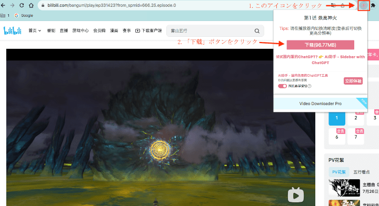
Task: Reload the page with the refresh icon
Action: tap(22, 5)
